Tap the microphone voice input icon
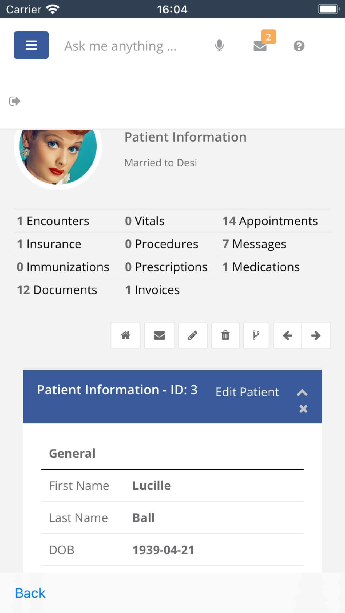This screenshot has height=613, width=345. (219, 46)
